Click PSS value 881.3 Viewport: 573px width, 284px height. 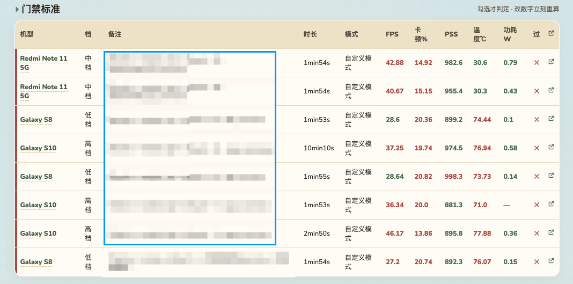click(x=453, y=206)
